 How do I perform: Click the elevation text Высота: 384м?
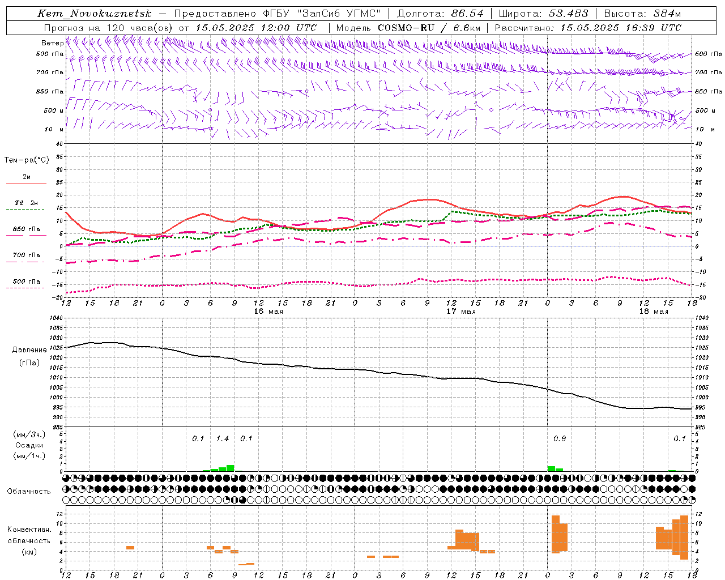643,14
